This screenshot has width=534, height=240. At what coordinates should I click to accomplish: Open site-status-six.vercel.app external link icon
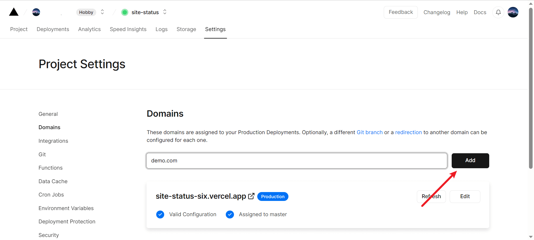pos(251,196)
